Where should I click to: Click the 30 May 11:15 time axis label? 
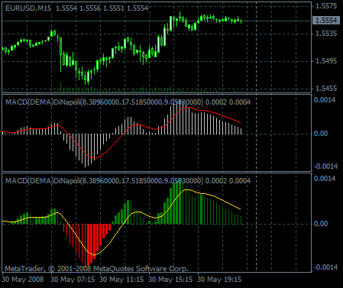[x=121, y=280]
